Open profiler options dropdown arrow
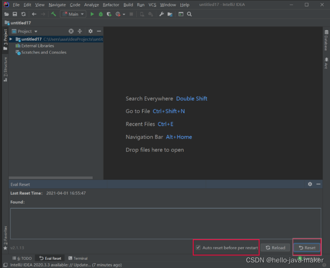 pos(124,14)
